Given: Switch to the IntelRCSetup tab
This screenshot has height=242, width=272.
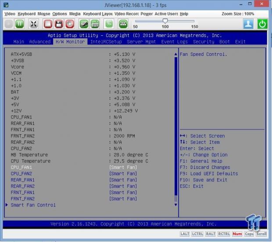Looking at the screenshot, I should [106, 42].
